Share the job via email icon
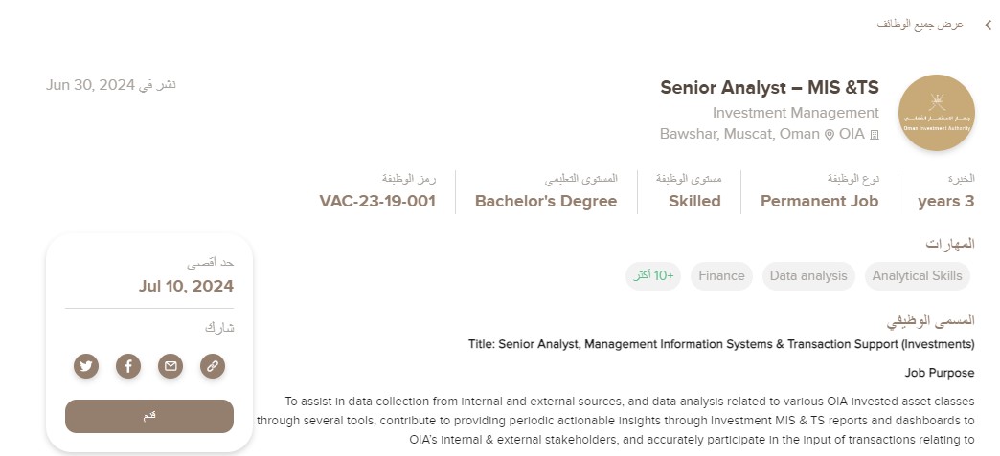The image size is (1000, 456). click(170, 366)
